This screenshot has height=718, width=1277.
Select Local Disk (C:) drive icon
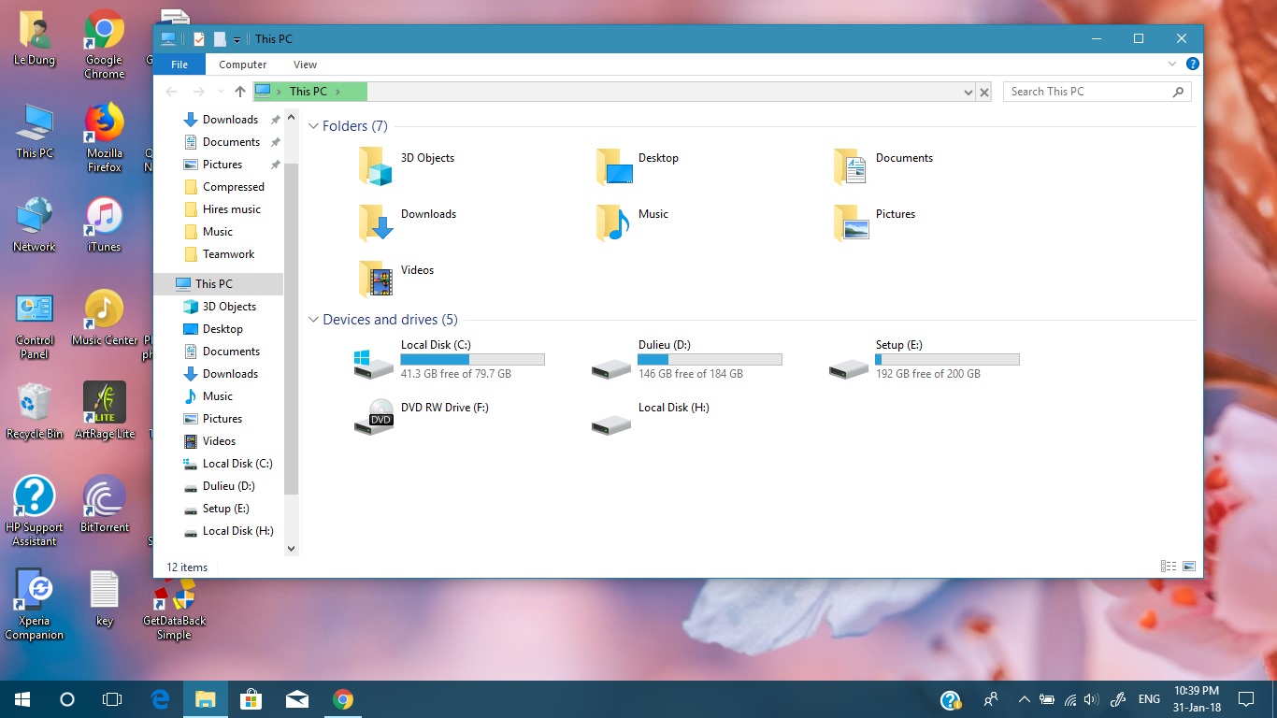(x=374, y=363)
